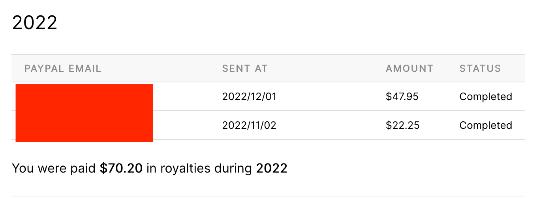Click the 2022 year heading
The width and height of the screenshot is (537, 197).
35,23
